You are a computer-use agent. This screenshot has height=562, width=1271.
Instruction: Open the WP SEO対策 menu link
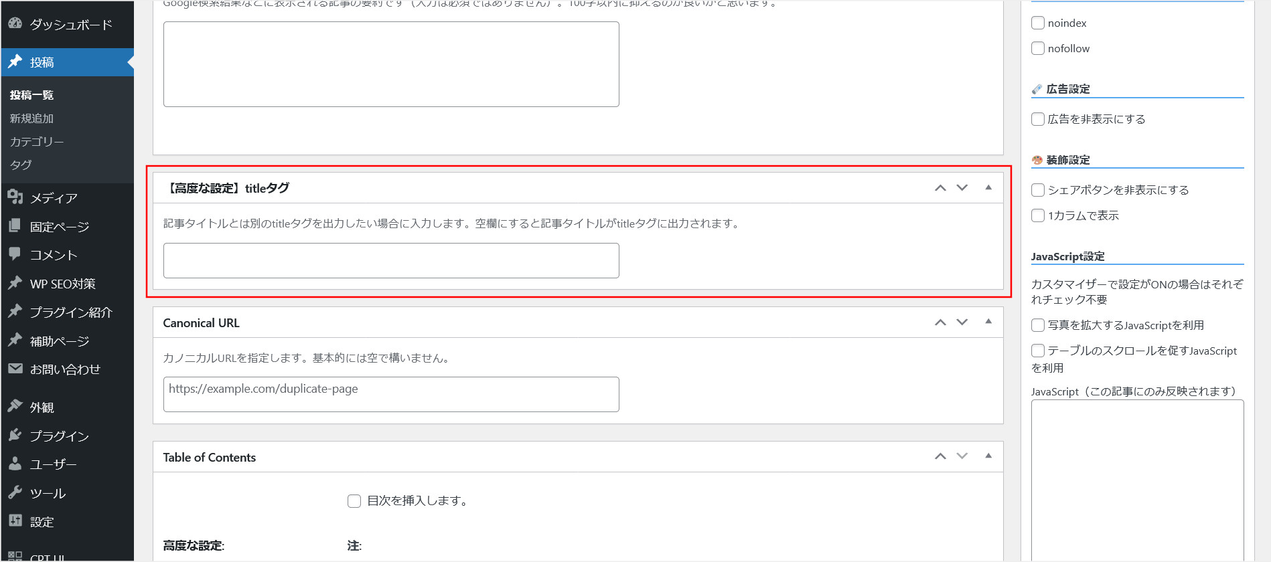pyautogui.click(x=62, y=284)
